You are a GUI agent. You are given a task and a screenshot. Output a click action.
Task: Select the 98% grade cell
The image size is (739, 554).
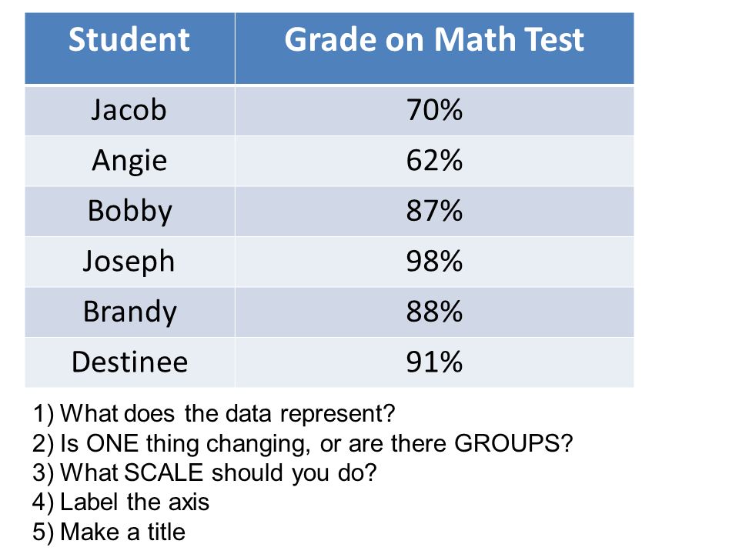click(x=434, y=262)
